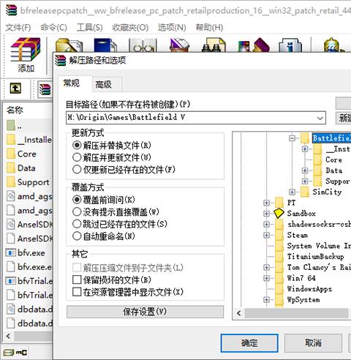Select TitaniumBackup folder in the tree
The image size is (351, 360).
coord(315,257)
